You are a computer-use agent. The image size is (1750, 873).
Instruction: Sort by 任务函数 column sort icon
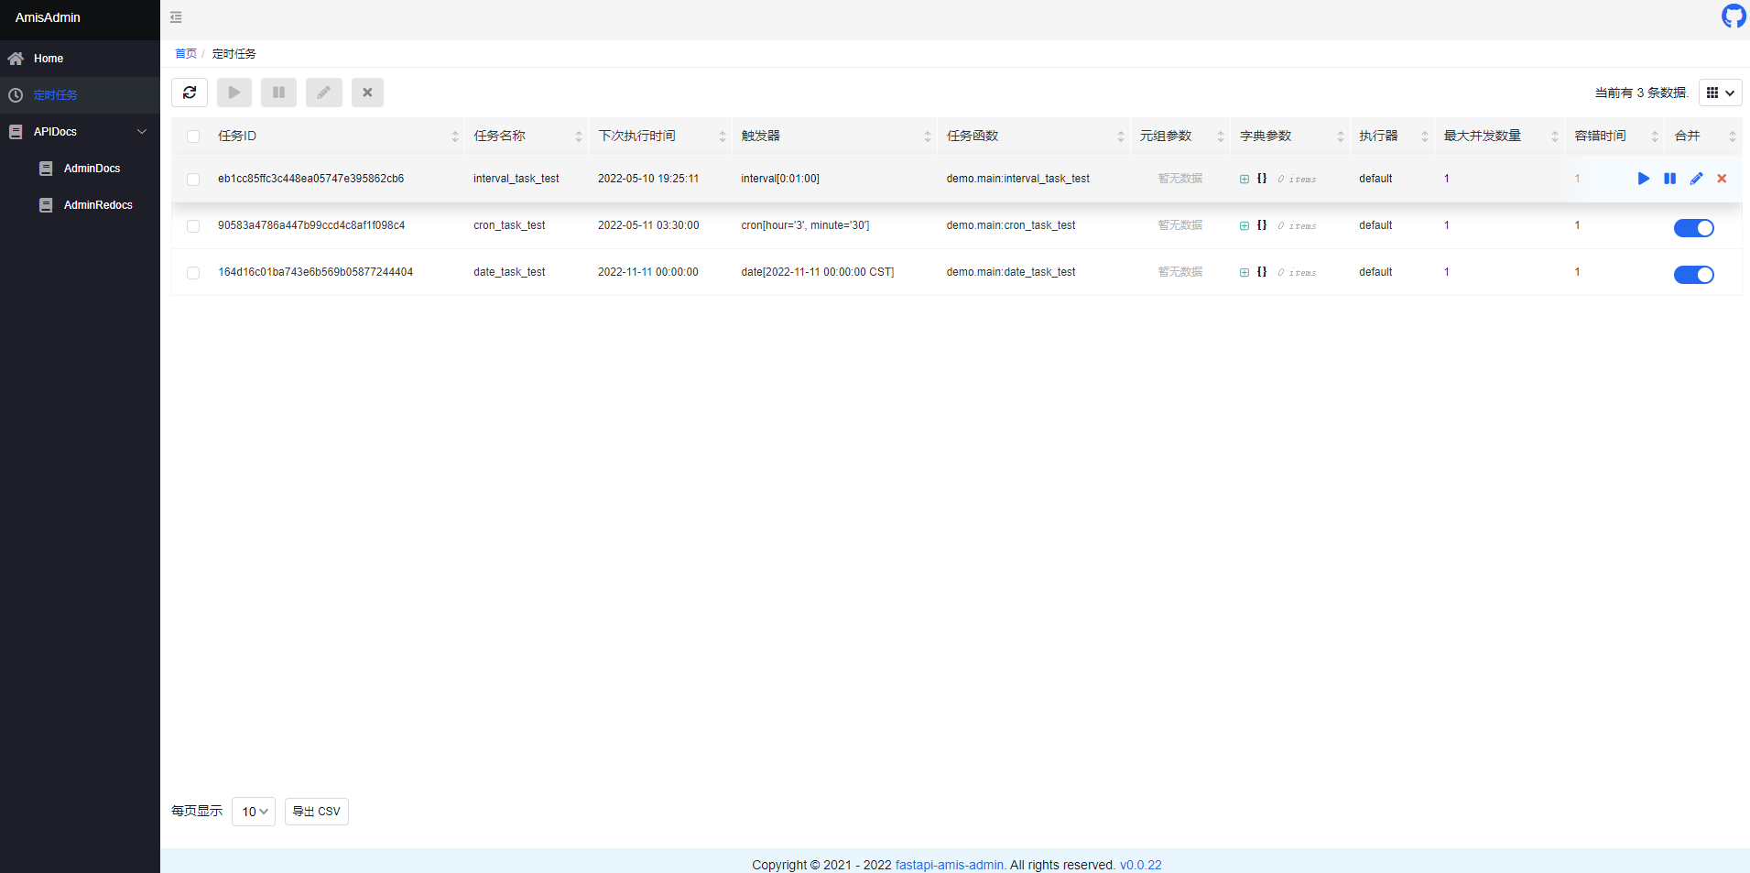(1121, 136)
